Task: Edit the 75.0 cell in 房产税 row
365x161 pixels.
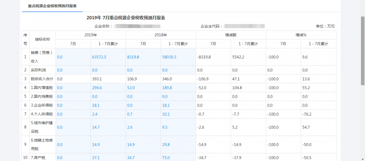Action: coord(166,157)
